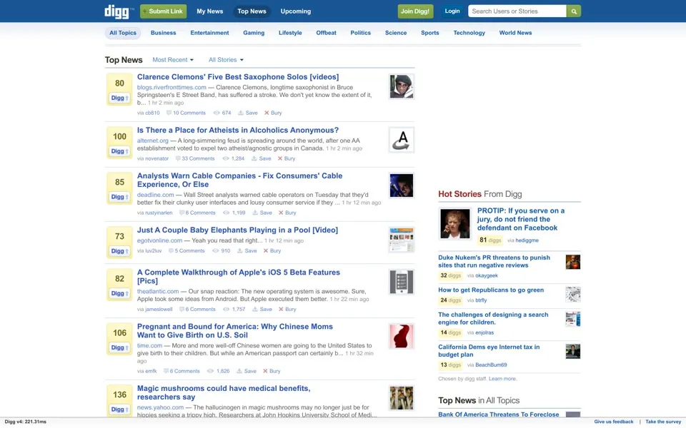Focus the Search Users or Stories field

point(517,11)
